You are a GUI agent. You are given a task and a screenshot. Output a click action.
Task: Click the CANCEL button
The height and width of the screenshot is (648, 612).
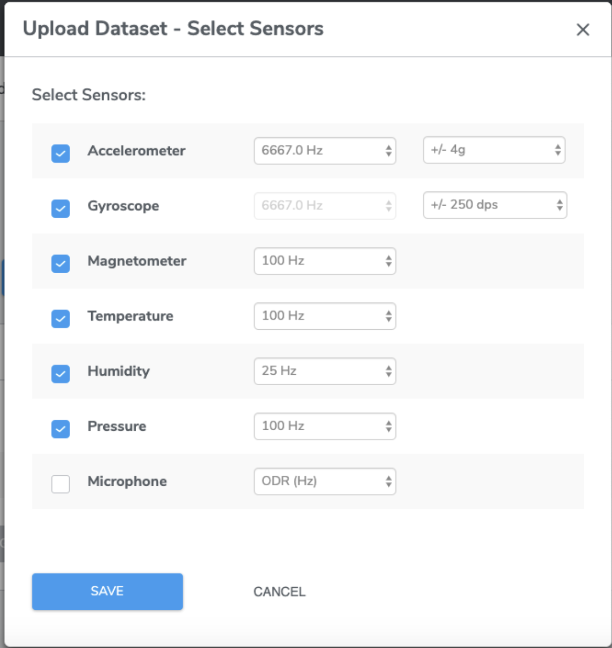(x=280, y=592)
